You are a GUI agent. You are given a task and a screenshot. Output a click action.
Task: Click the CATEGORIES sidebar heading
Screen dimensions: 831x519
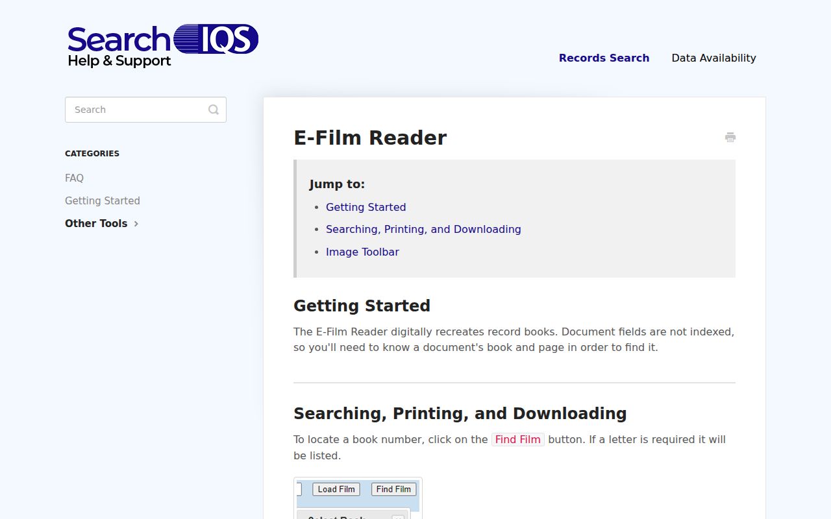[x=92, y=154]
